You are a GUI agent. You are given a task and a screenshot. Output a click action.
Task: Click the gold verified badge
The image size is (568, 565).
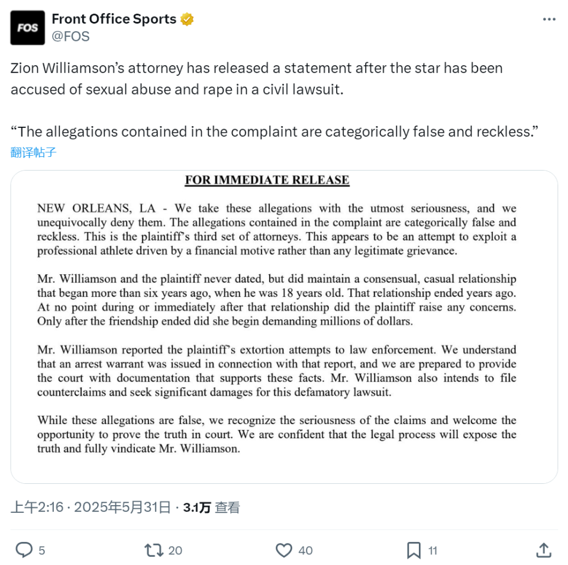[187, 20]
